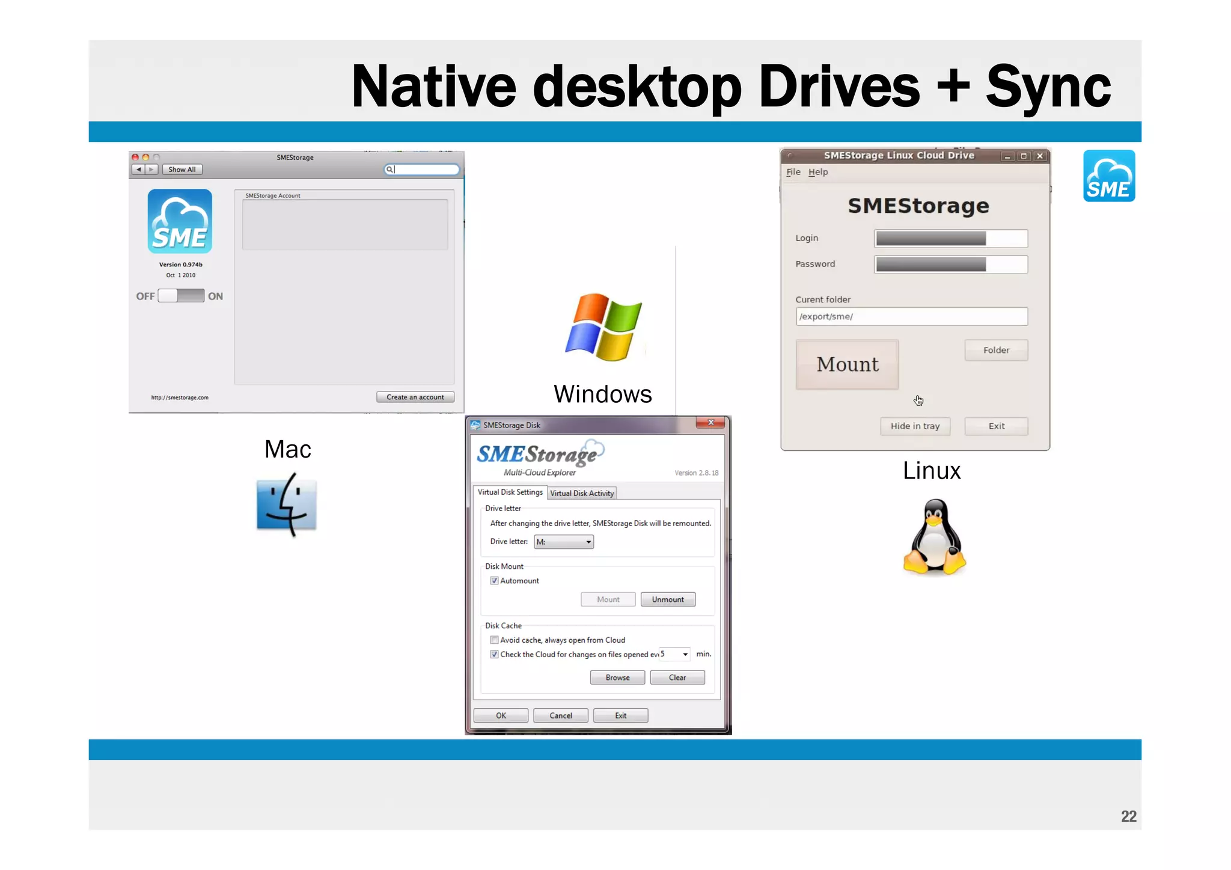Click Exit in the Linux Cloud Drive window
Image resolution: width=1231 pixels, height=870 pixels.
point(996,426)
